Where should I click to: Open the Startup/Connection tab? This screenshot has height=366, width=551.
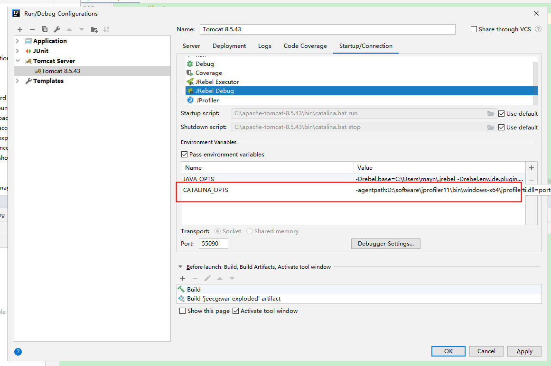pos(365,46)
